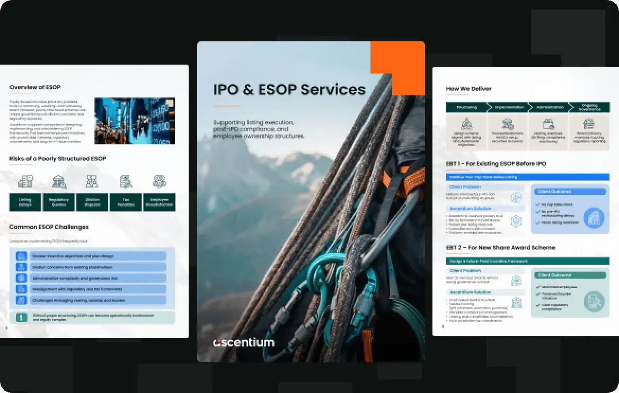Screen dimensions: 619x393
Task: Click the first checkmark in EBT 1 outcome
Action: pos(538,205)
